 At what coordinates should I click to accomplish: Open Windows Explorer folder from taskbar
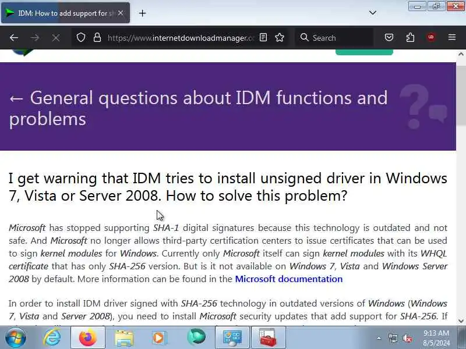coord(124,338)
